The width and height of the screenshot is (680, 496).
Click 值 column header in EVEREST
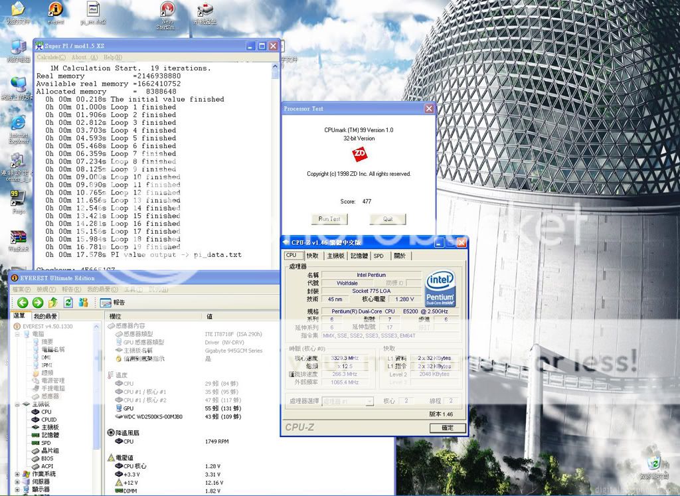click(240, 317)
